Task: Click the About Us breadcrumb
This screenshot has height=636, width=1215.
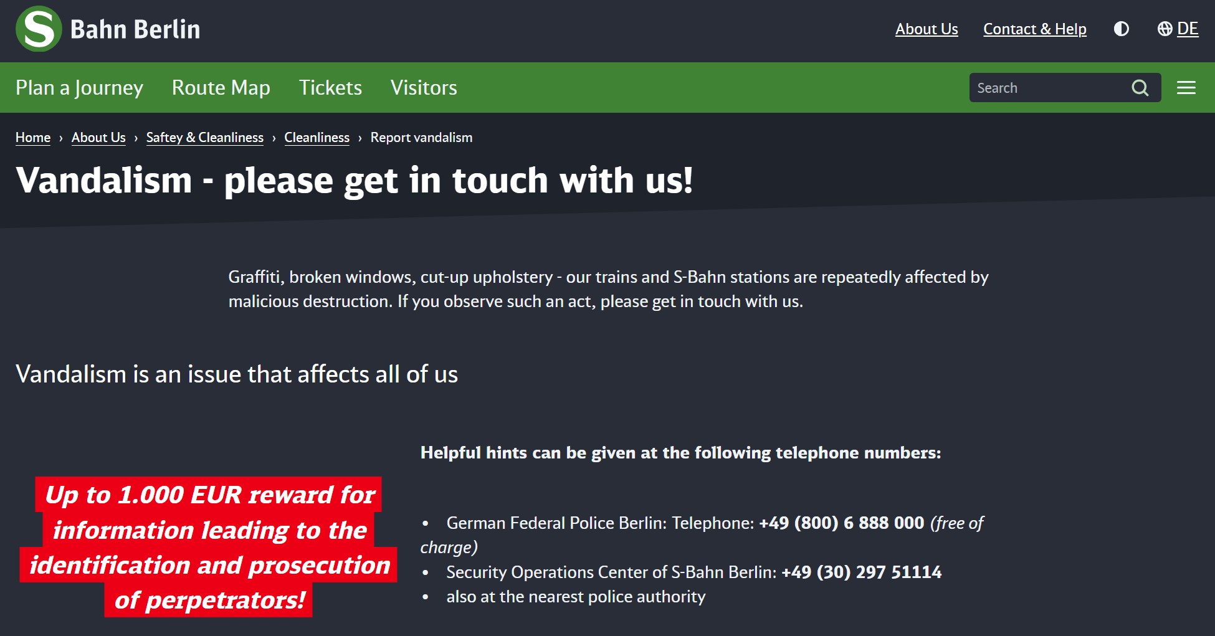Action: pos(98,138)
